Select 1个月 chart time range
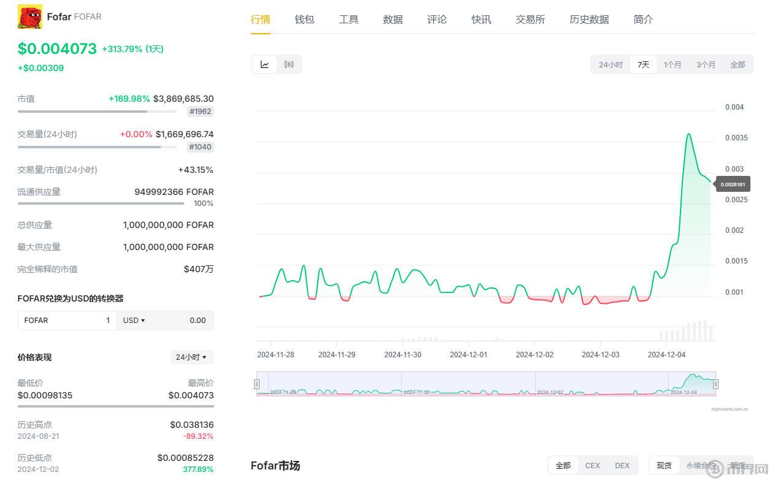 (x=673, y=64)
